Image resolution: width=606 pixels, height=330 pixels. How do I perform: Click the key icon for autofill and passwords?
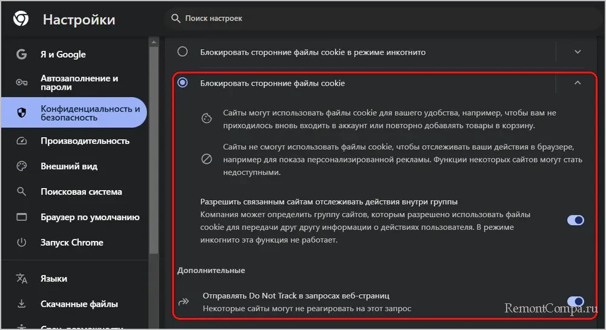tap(22, 83)
